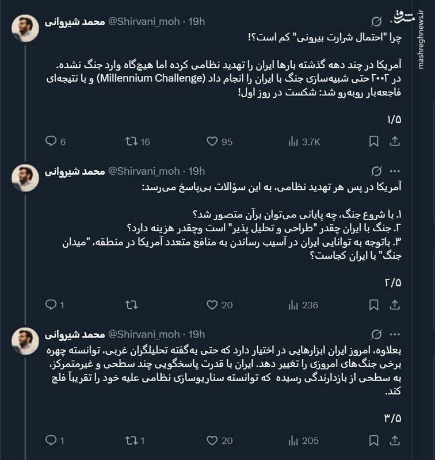Bookmark the 2/5 tweet

point(375,305)
